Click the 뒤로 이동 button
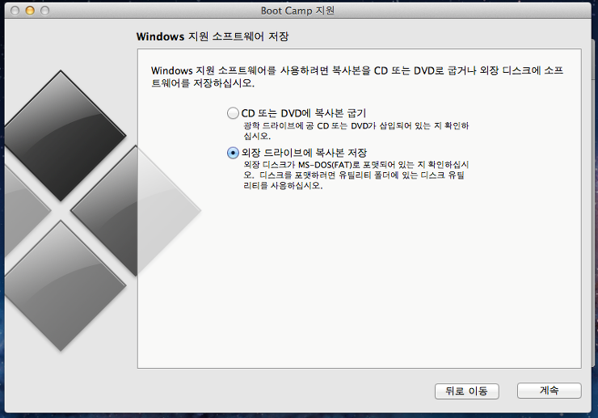Image resolution: width=598 pixels, height=418 pixels. point(467,391)
